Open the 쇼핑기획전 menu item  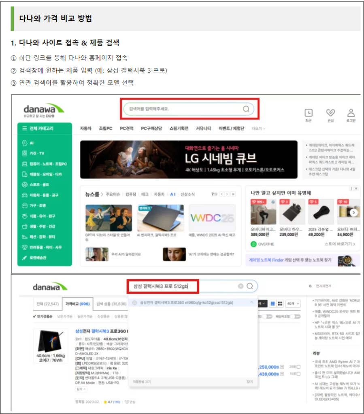coord(179,128)
